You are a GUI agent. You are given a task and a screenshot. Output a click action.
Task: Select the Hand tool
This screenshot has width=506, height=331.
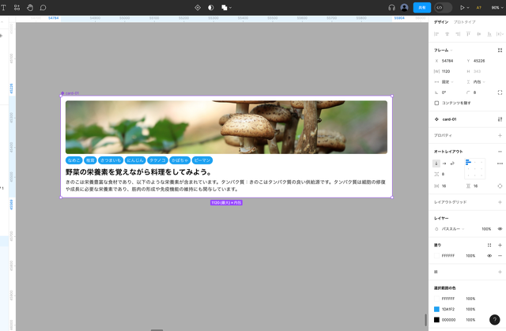(x=30, y=7)
